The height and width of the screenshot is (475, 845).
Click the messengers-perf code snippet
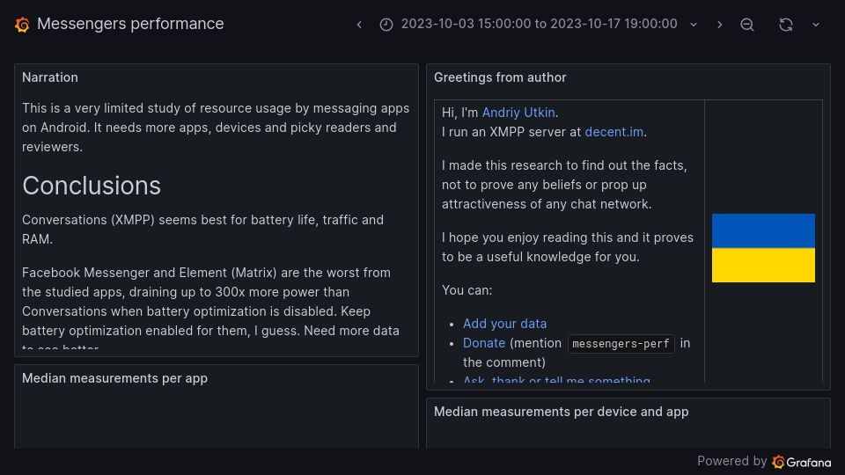coord(621,344)
